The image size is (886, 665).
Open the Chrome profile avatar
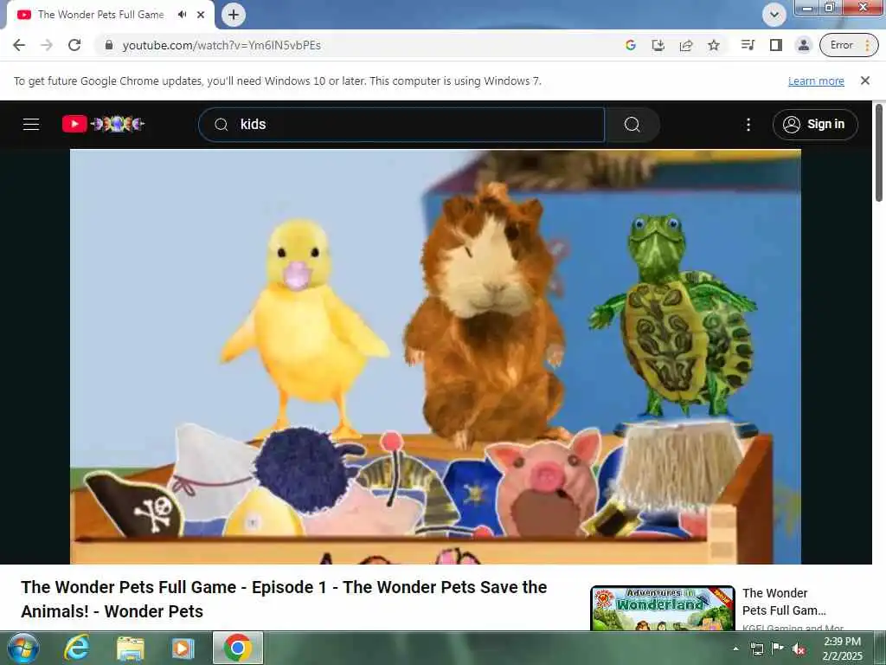coord(804,45)
